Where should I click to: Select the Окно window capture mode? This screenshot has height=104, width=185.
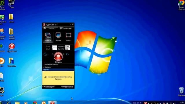pos(68,37)
